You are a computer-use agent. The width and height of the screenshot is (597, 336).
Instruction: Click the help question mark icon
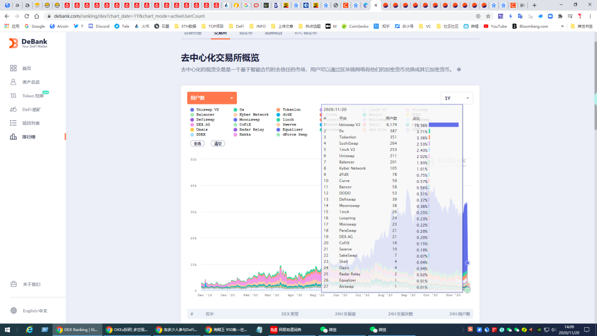pos(459,69)
